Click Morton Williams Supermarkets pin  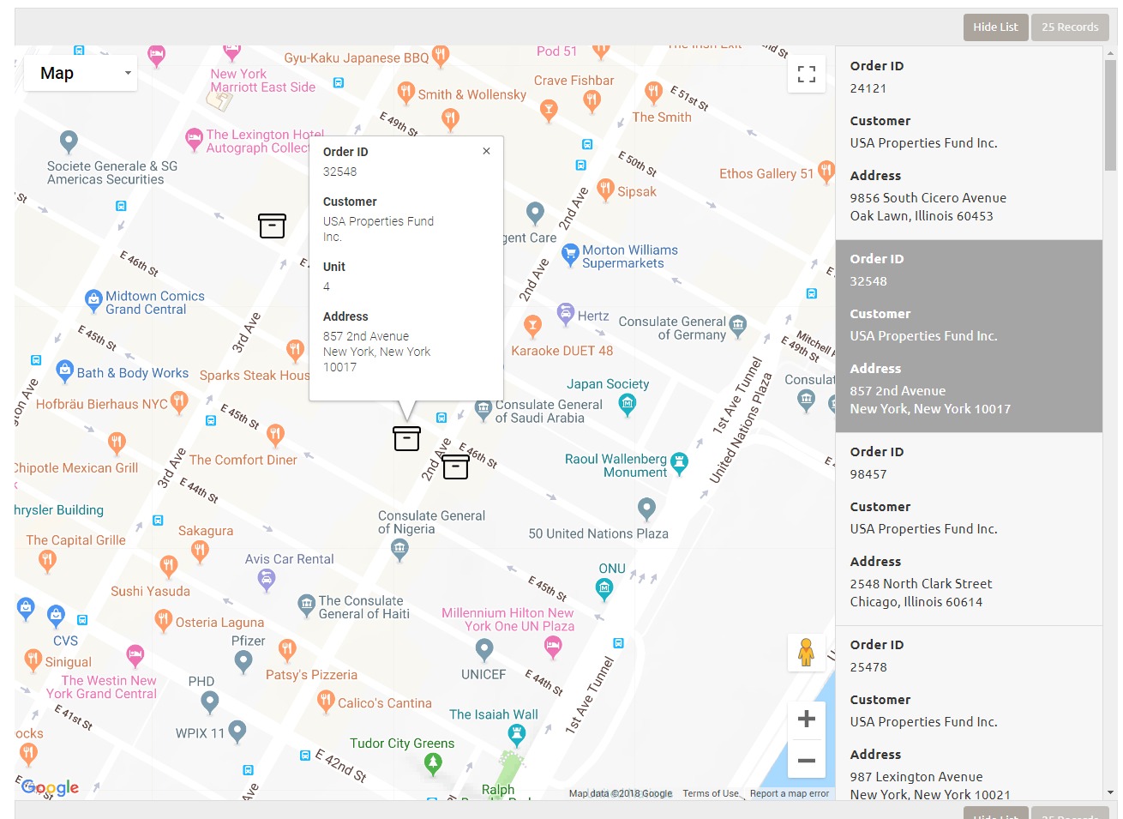coord(569,255)
